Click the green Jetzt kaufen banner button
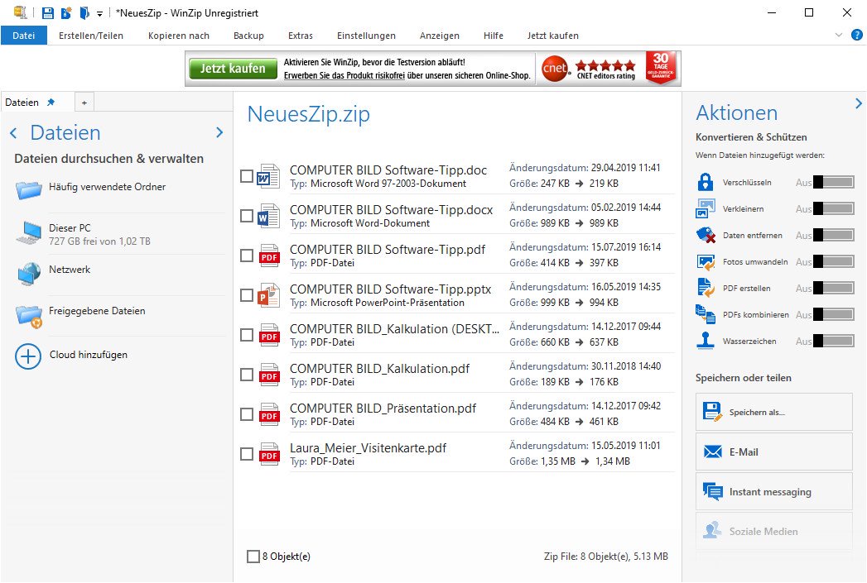The width and height of the screenshot is (867, 583). coord(233,69)
